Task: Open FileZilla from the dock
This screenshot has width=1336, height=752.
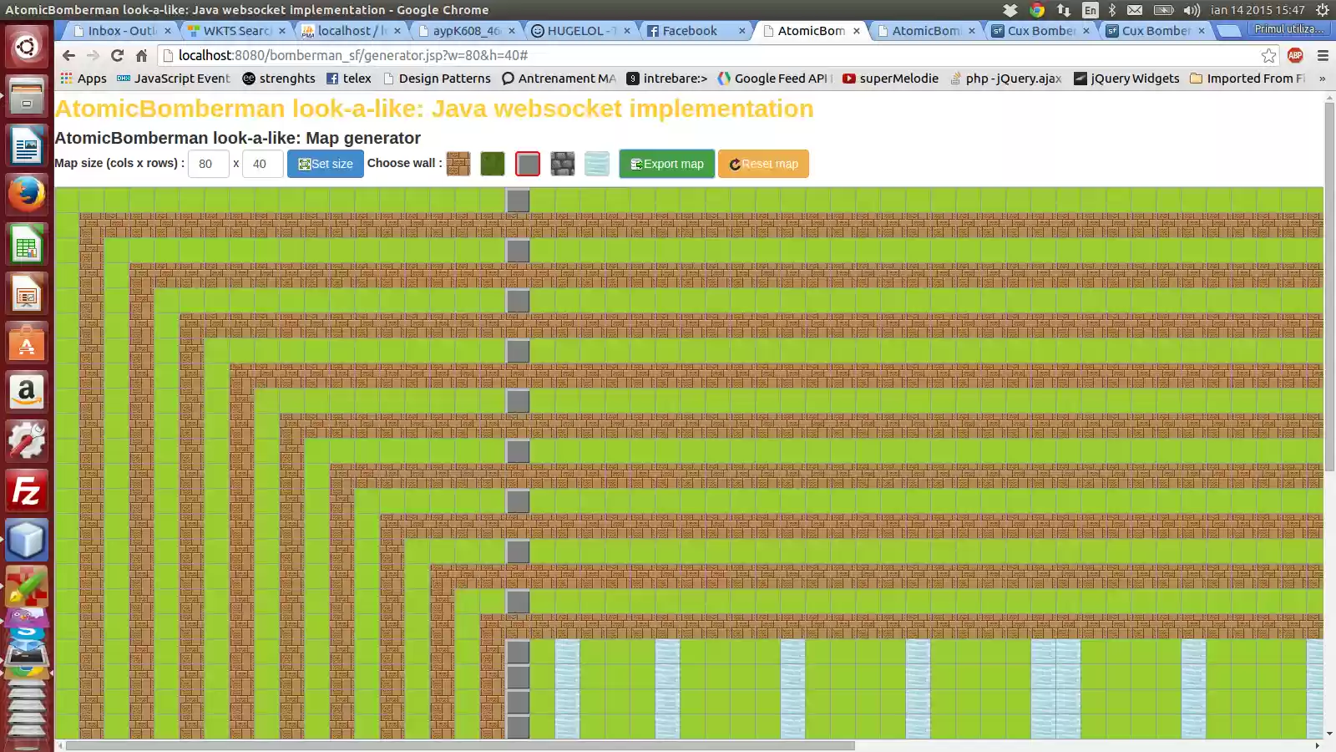Action: click(26, 491)
